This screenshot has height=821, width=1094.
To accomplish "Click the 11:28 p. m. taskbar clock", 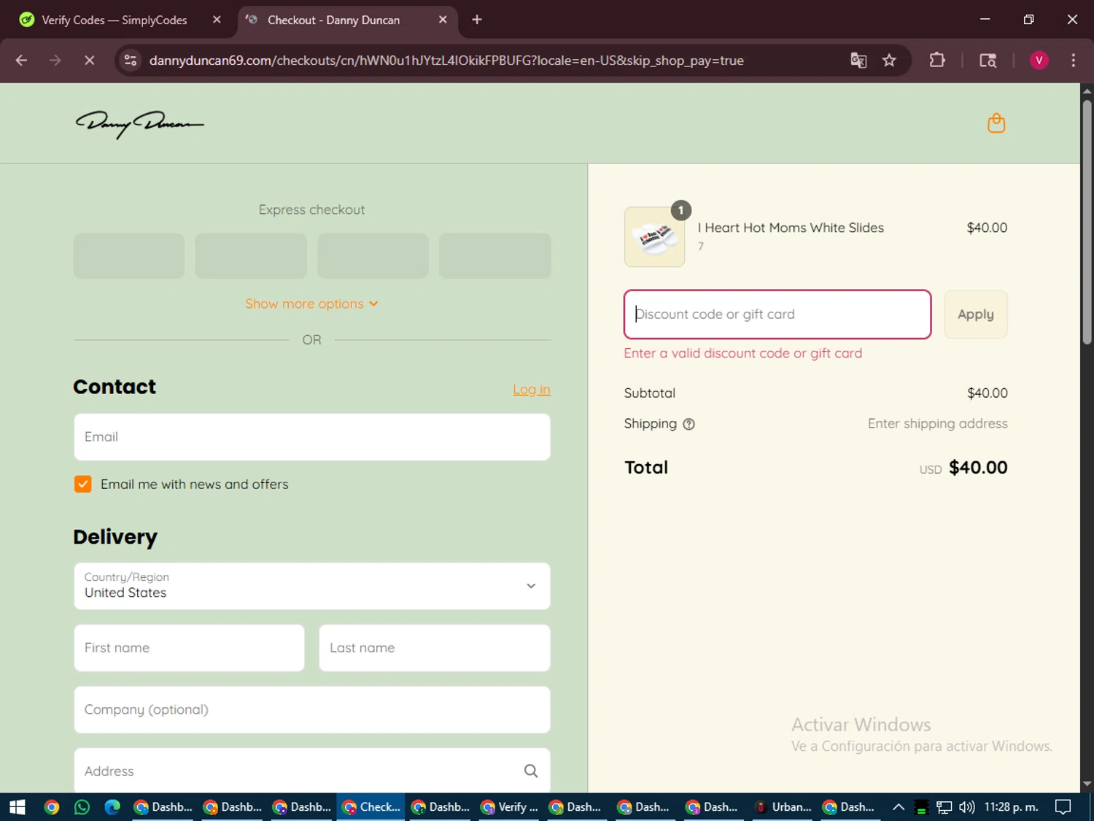I will click(1011, 807).
